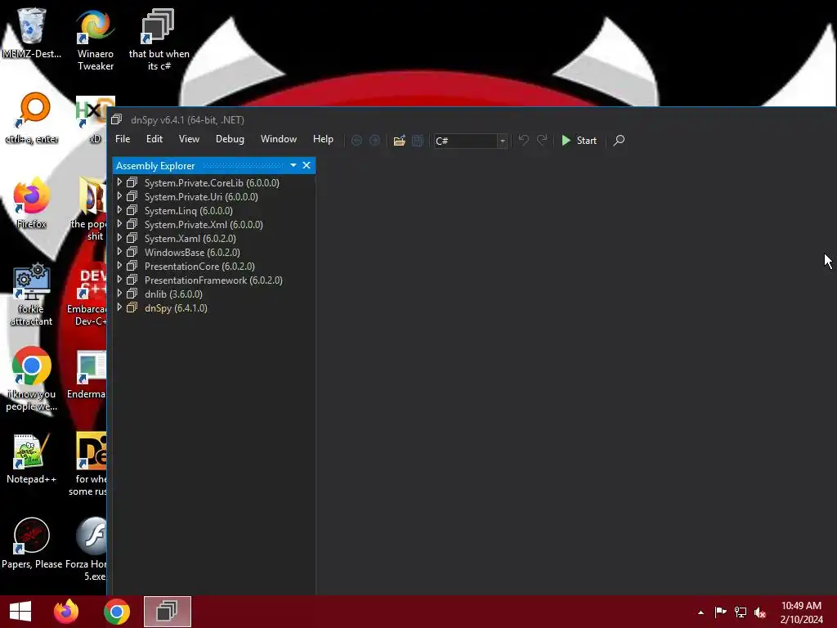Click the navigate forward arrow icon
Viewport: 837px width, 628px height.
tap(374, 141)
